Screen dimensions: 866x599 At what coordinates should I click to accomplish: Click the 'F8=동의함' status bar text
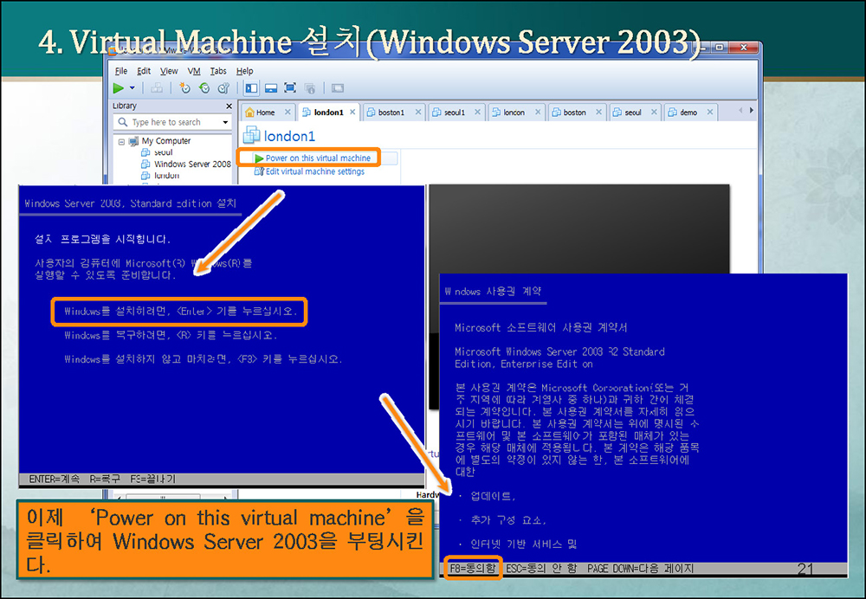[472, 568]
